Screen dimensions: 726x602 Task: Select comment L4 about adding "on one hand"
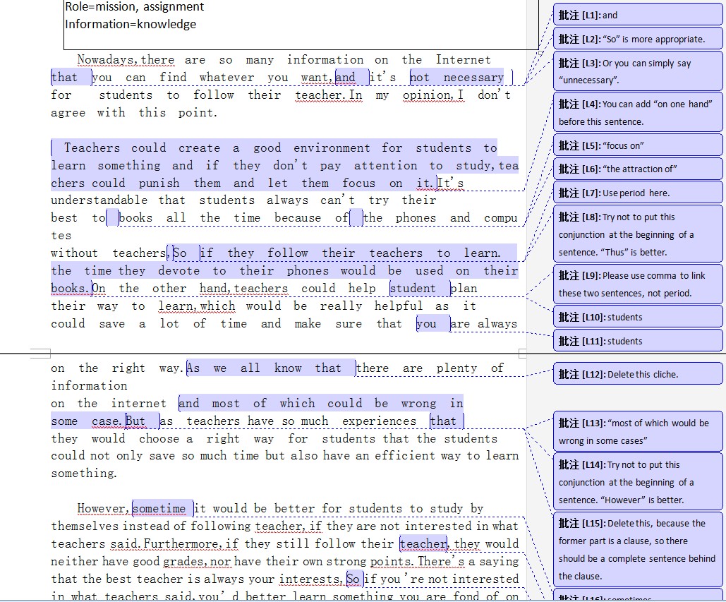click(638, 112)
